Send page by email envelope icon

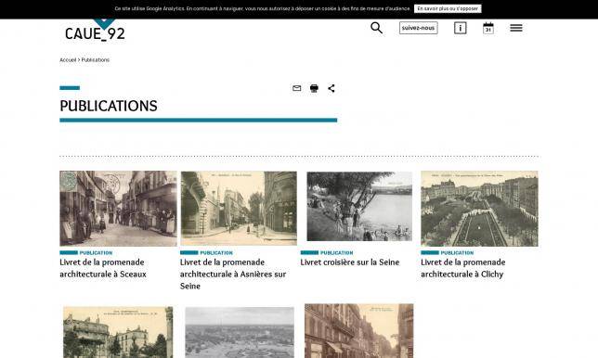click(297, 88)
